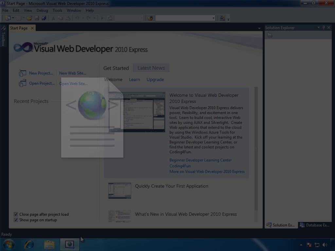
Task: Toggle Show page on startup checkbox
Action: coord(16,220)
